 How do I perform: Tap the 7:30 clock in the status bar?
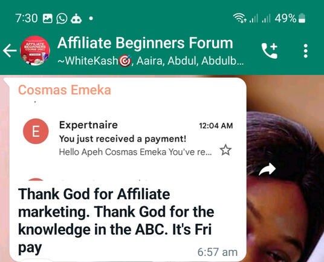click(27, 18)
